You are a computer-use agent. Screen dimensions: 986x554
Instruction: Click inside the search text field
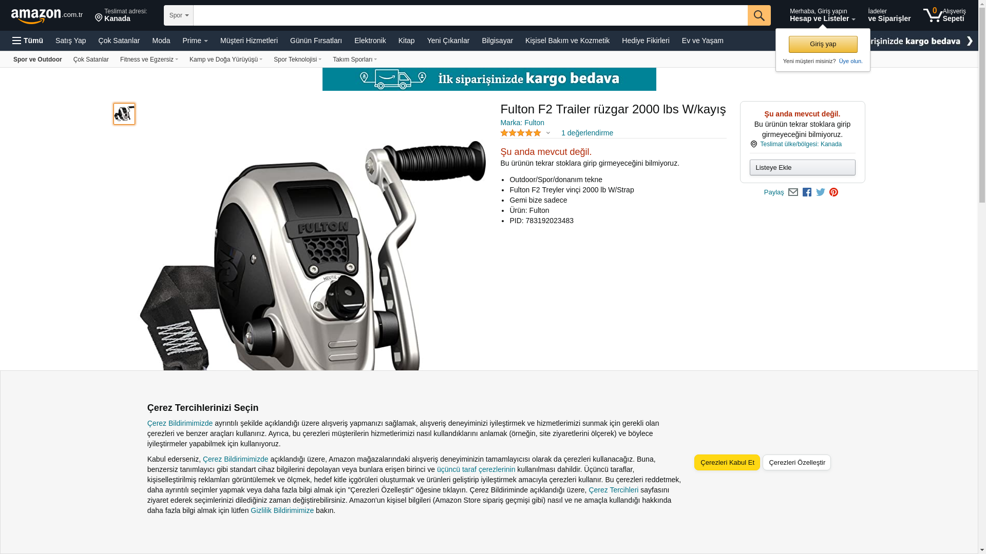coord(470,15)
